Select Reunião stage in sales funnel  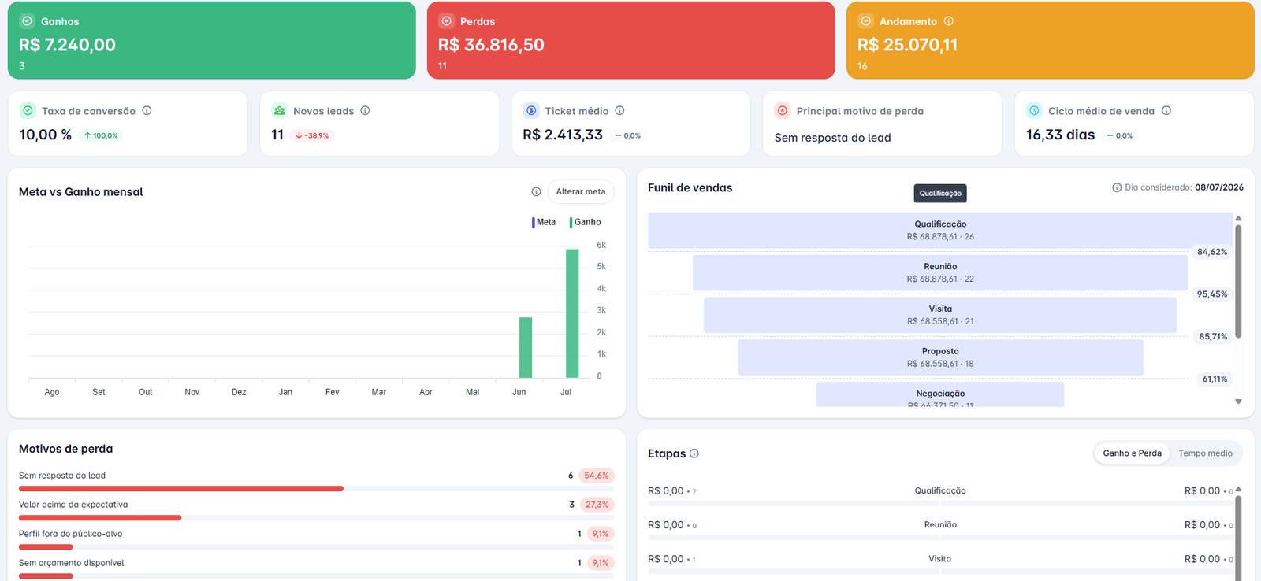940,272
